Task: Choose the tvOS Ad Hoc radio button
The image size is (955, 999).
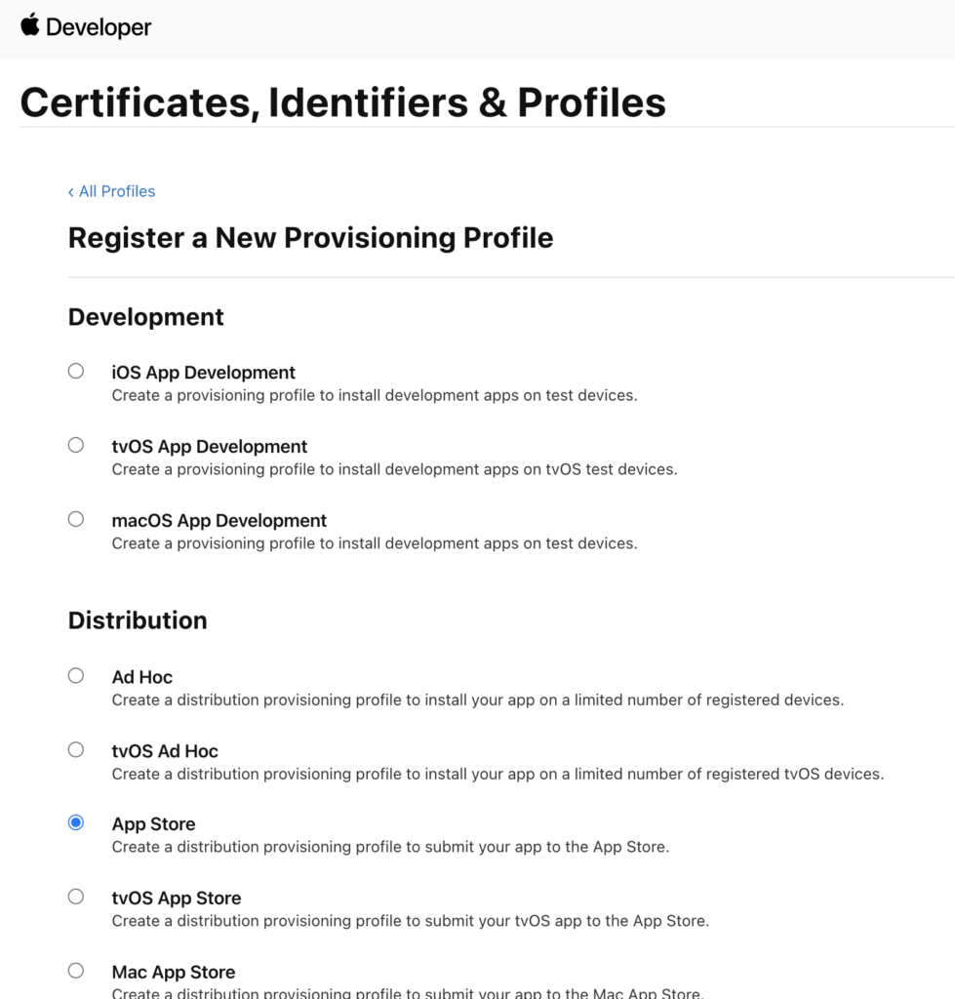Action: click(76, 749)
